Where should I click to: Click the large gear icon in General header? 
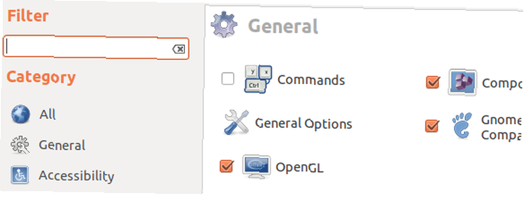[x=224, y=25]
